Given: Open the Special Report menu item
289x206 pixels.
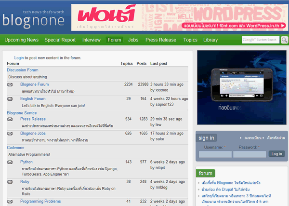Looking at the screenshot, I should click(x=60, y=40).
